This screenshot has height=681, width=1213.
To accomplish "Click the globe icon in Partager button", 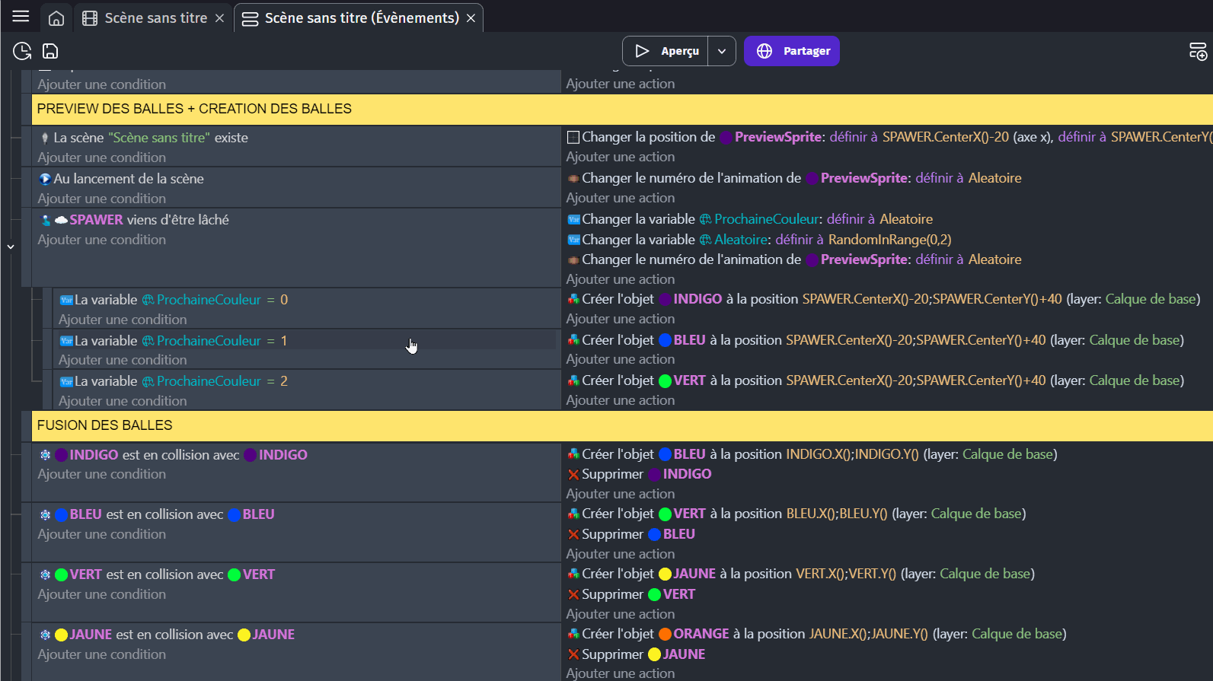I will (765, 51).
